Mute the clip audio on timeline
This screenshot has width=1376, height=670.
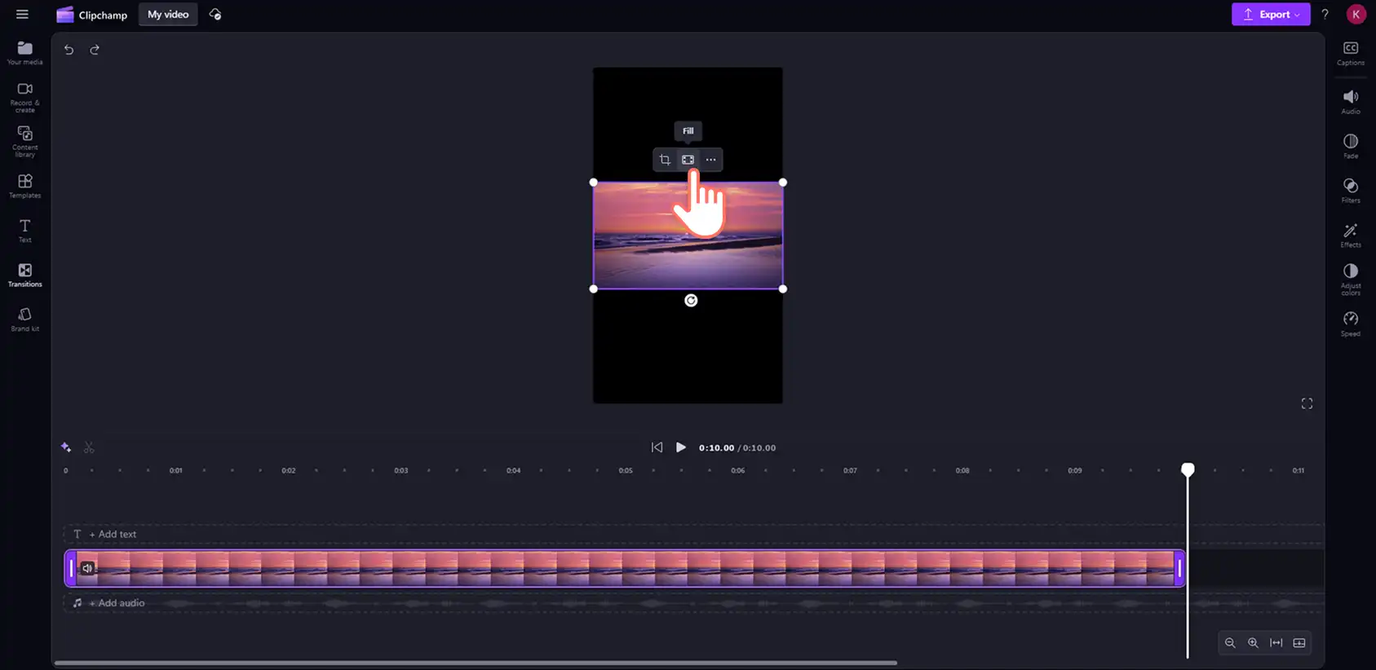(x=87, y=568)
